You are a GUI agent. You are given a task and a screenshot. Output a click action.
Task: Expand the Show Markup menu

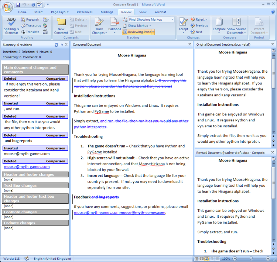[137, 25]
